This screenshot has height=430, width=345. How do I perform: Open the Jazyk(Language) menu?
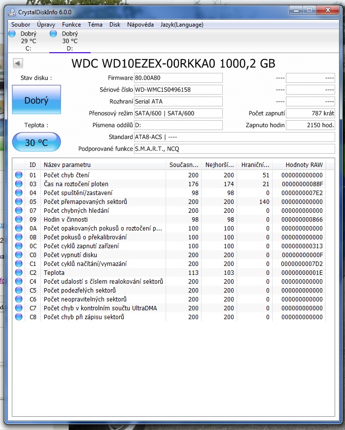click(x=182, y=25)
